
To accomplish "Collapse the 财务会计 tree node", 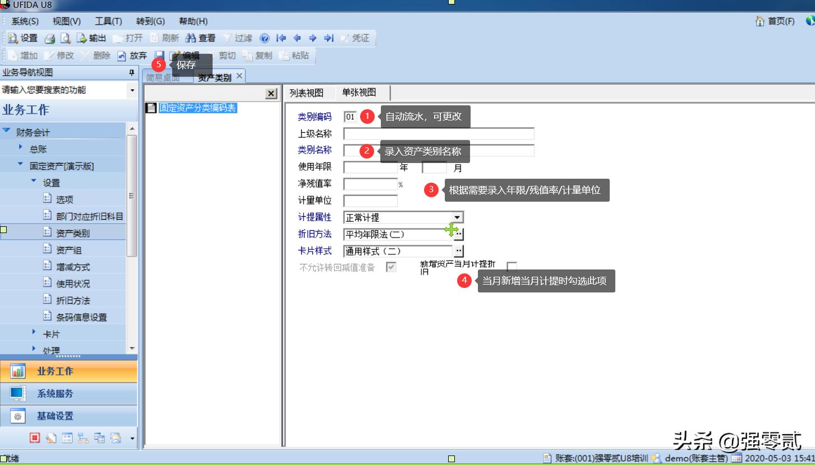I will click(x=6, y=131).
